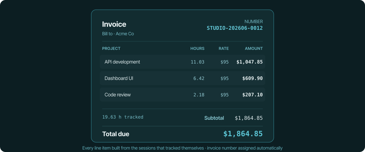
Task: Select the Code review row label
Action: coord(118,95)
